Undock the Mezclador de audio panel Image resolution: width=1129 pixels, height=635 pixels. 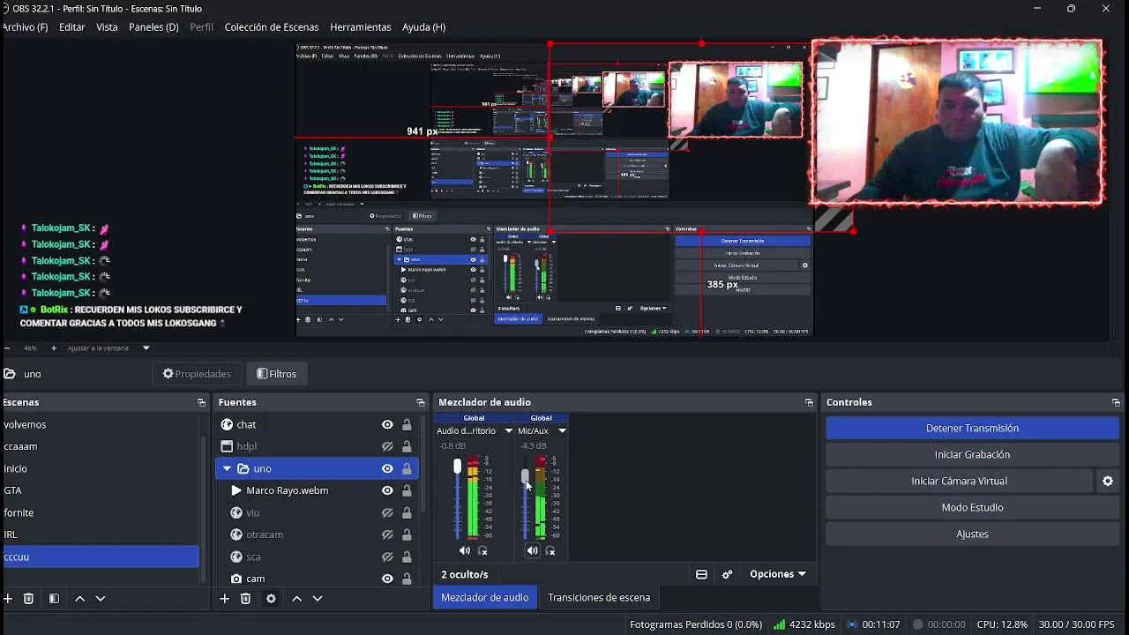click(809, 402)
